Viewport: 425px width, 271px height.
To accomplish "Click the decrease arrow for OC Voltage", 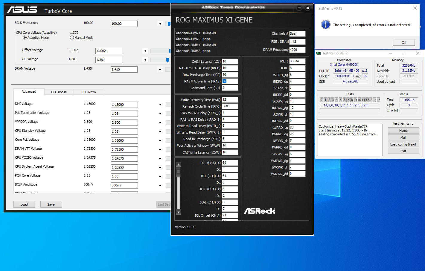I will (145, 60).
